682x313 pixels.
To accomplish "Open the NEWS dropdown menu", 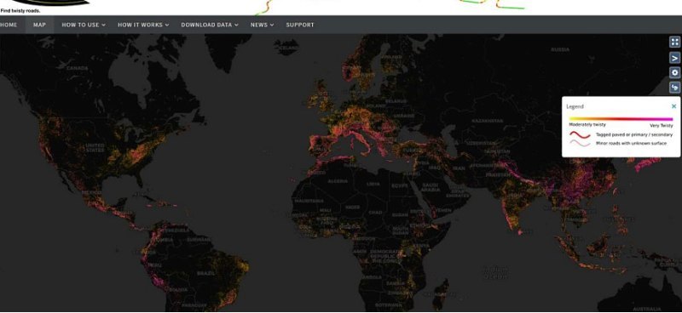I will pos(262,25).
